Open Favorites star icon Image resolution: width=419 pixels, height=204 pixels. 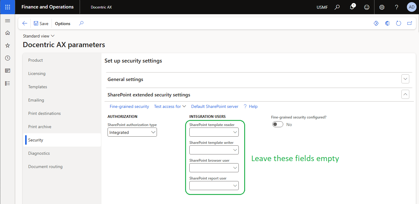click(x=8, y=46)
